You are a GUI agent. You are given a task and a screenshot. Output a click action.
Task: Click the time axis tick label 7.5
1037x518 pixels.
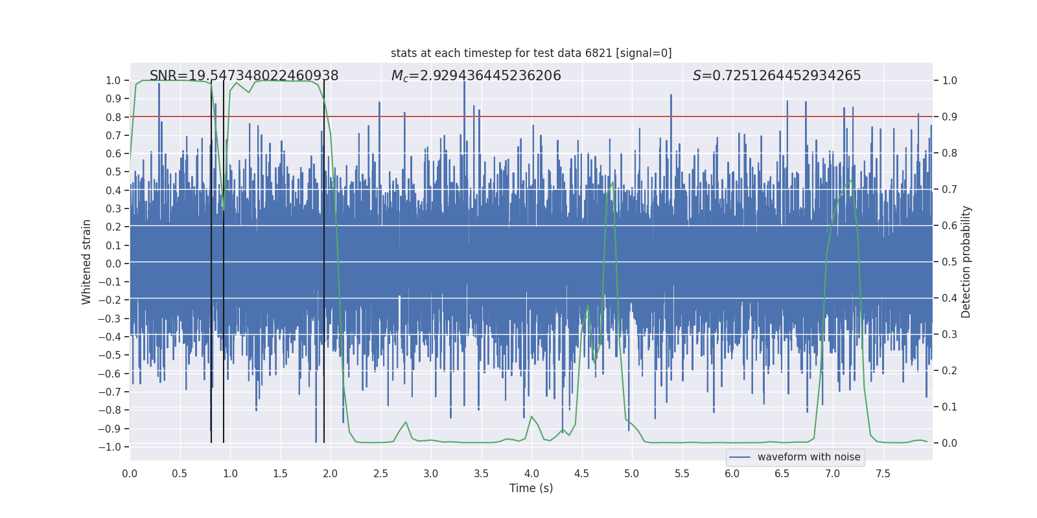coord(883,474)
